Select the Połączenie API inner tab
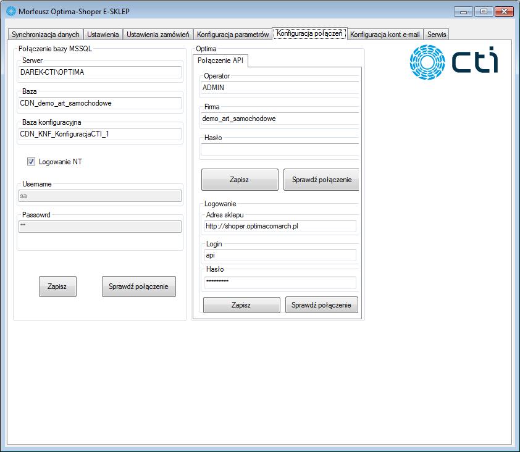Screen dimensions: 520x452 [220, 61]
